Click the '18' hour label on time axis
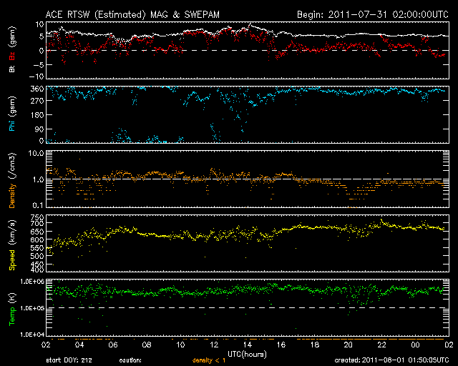 315,345
